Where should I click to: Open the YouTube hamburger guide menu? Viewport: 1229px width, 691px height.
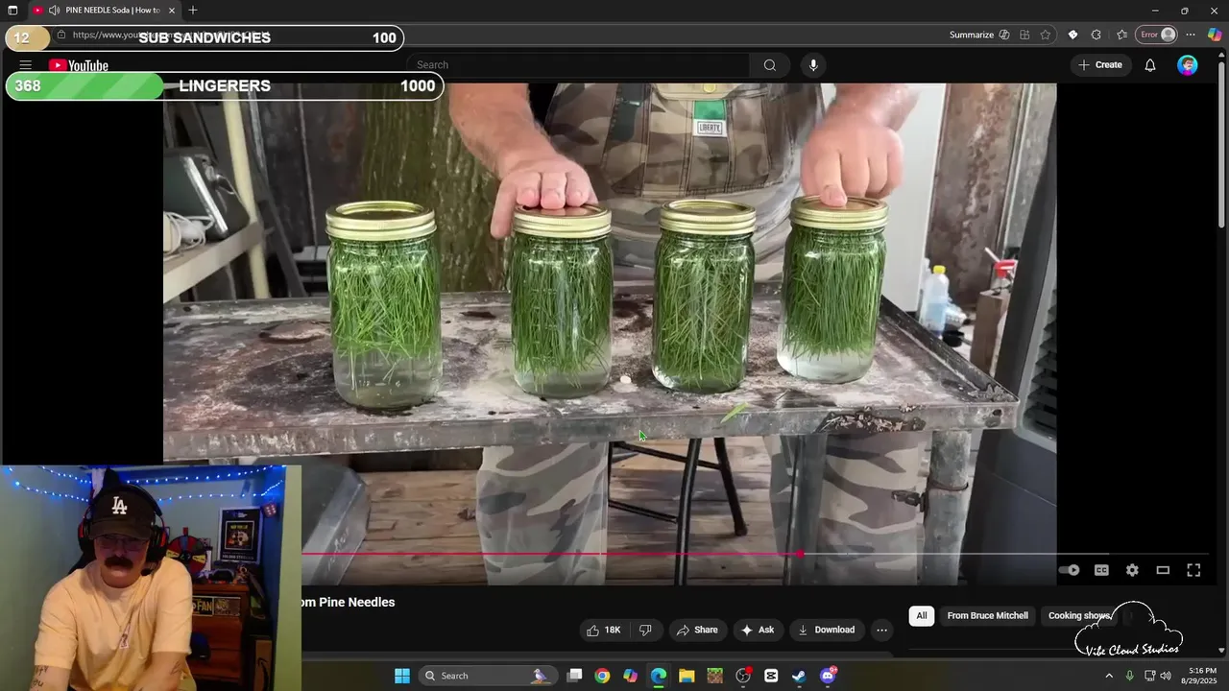pos(25,65)
